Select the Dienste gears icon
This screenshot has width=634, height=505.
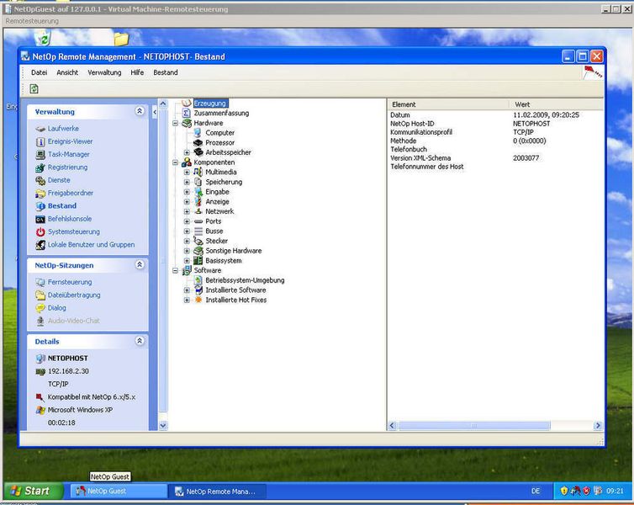click(40, 180)
